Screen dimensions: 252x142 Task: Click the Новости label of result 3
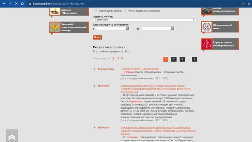[x=104, y=128]
